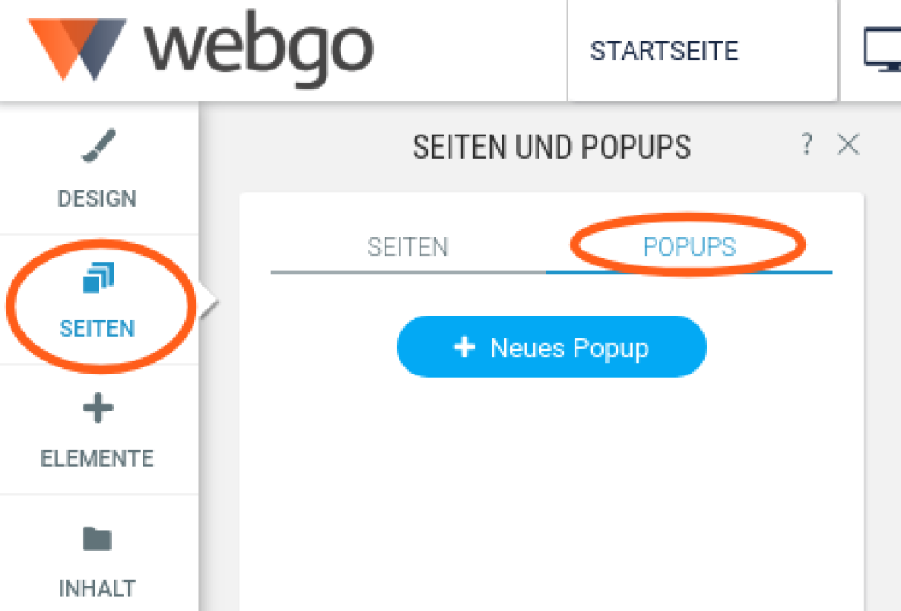Open help via question mark icon
The width and height of the screenshot is (901, 611).
808,144
